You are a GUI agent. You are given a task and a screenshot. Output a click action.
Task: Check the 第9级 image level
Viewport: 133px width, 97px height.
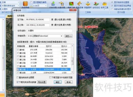(18, 50)
